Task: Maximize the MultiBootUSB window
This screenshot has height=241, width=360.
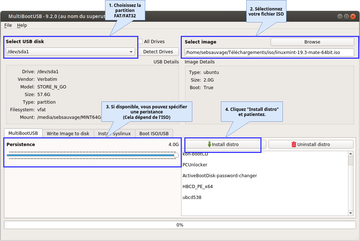Action: (347, 16)
